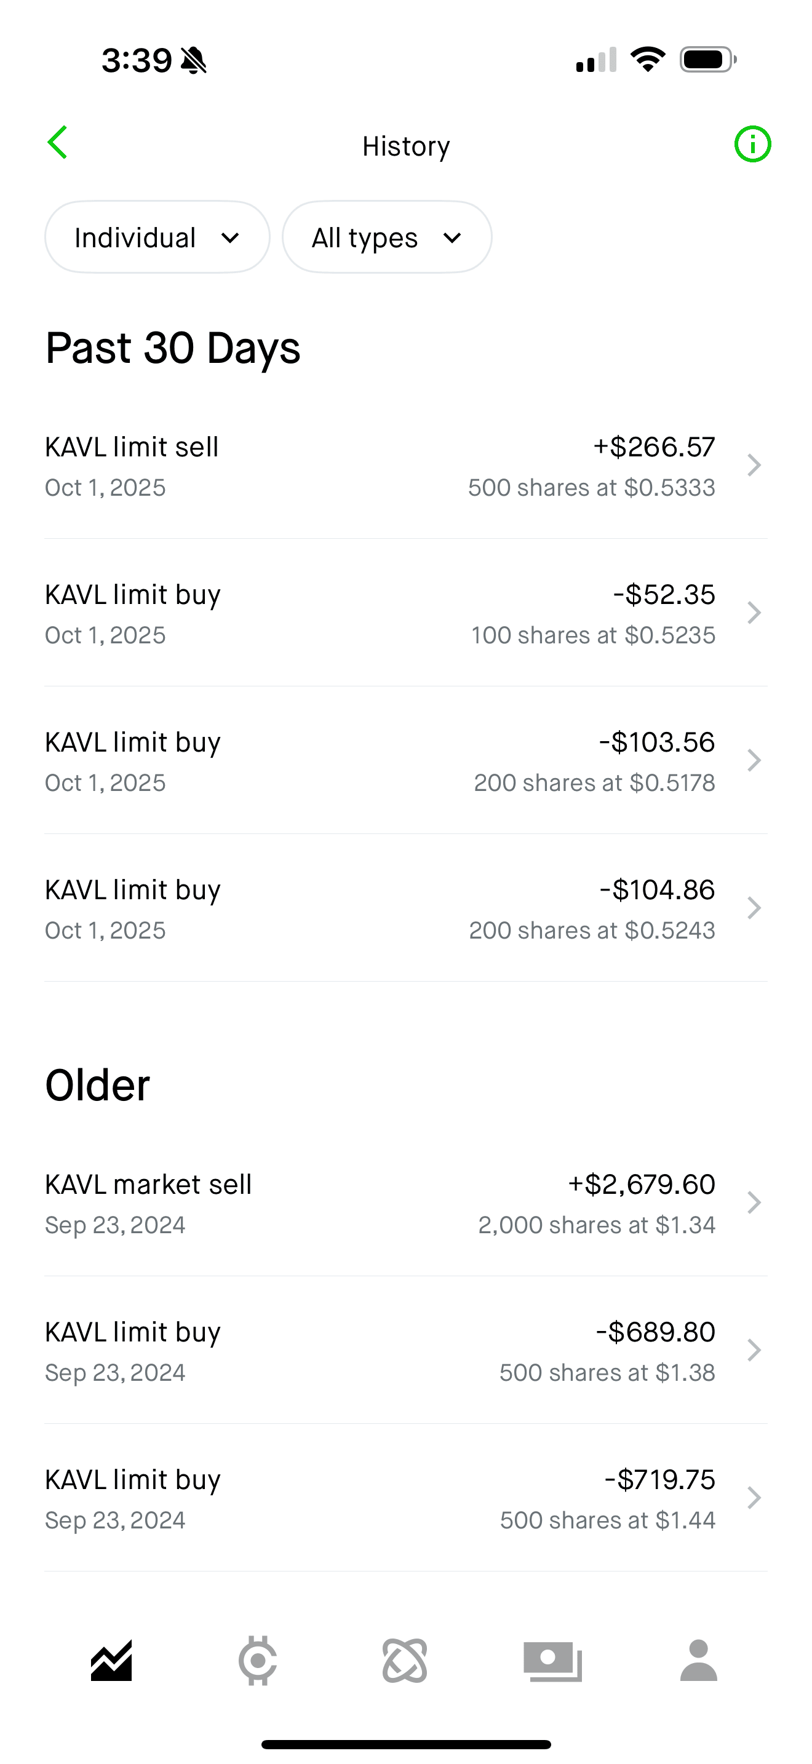Tap chevron next to the +$266.57 sale

pyautogui.click(x=754, y=465)
